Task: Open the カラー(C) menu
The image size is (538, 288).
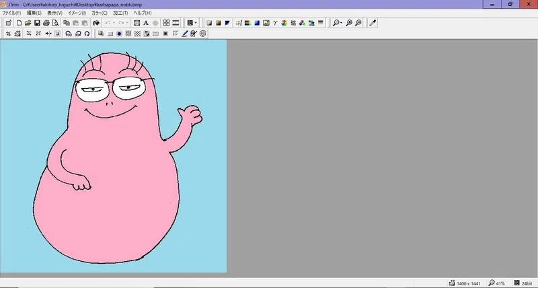Action: pos(99,13)
